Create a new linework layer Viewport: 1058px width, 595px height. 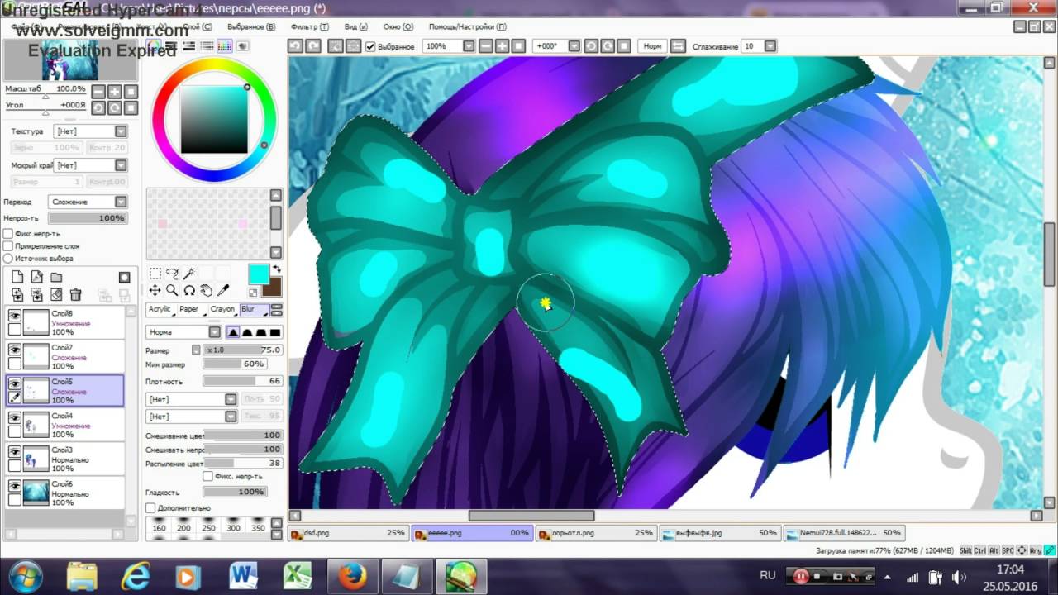[x=36, y=278]
